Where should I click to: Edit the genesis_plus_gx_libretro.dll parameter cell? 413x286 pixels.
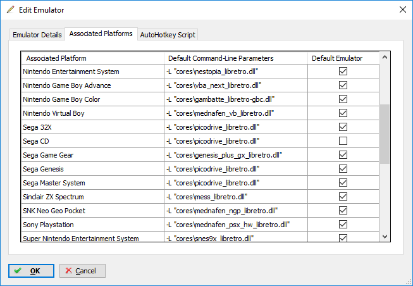236,155
